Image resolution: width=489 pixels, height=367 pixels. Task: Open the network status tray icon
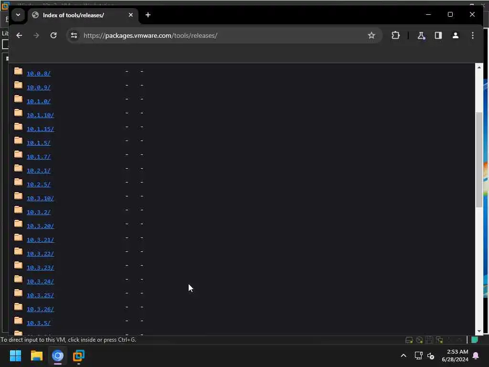[x=418, y=356]
